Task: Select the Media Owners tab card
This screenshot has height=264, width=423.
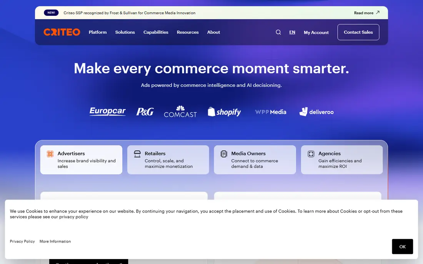Action: [255, 160]
